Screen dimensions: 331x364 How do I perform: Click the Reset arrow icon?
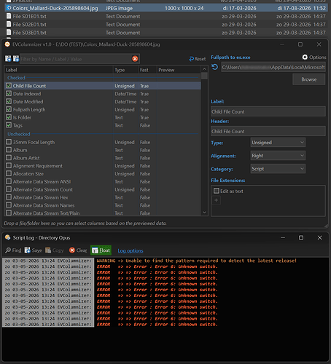192,59
